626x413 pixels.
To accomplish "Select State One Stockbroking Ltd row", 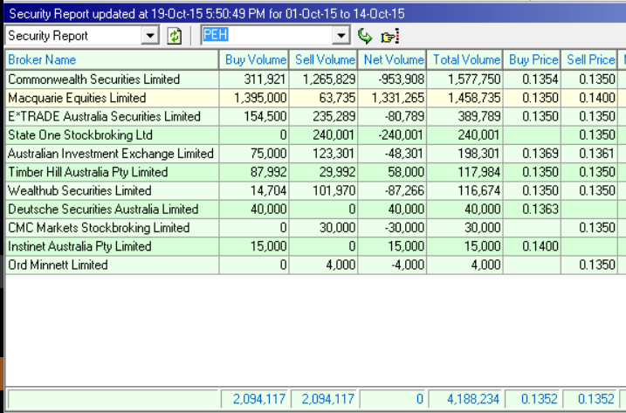I will (x=315, y=135).
